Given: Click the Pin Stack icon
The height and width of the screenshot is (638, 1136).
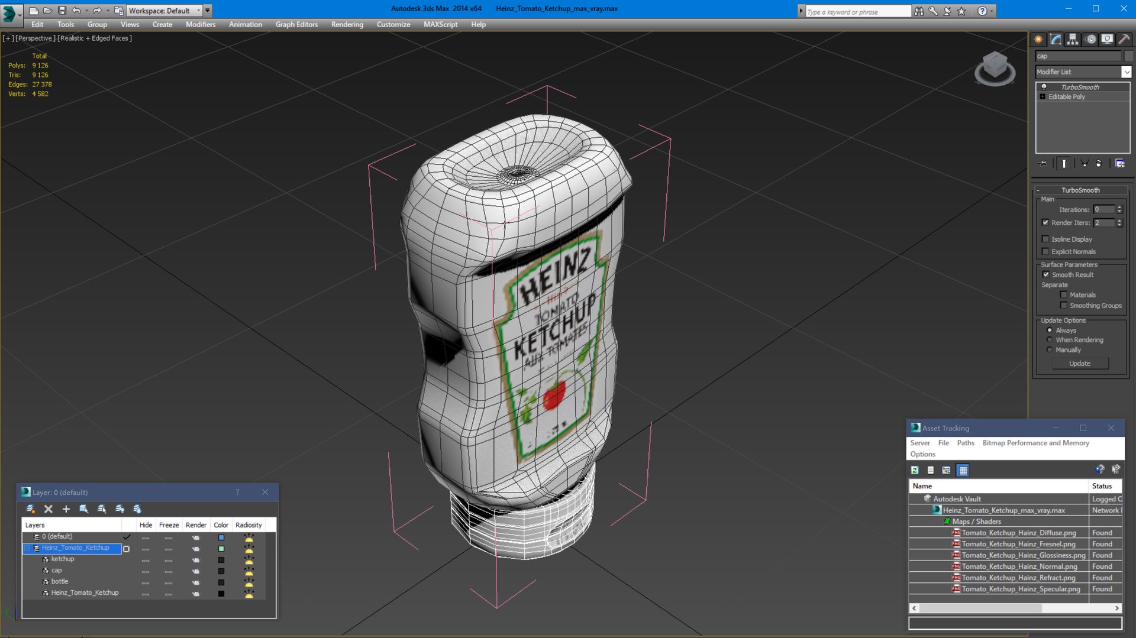Looking at the screenshot, I should pyautogui.click(x=1043, y=163).
